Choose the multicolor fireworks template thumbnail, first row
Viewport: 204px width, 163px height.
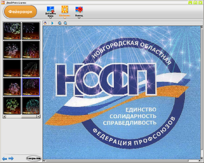[x=12, y=31]
